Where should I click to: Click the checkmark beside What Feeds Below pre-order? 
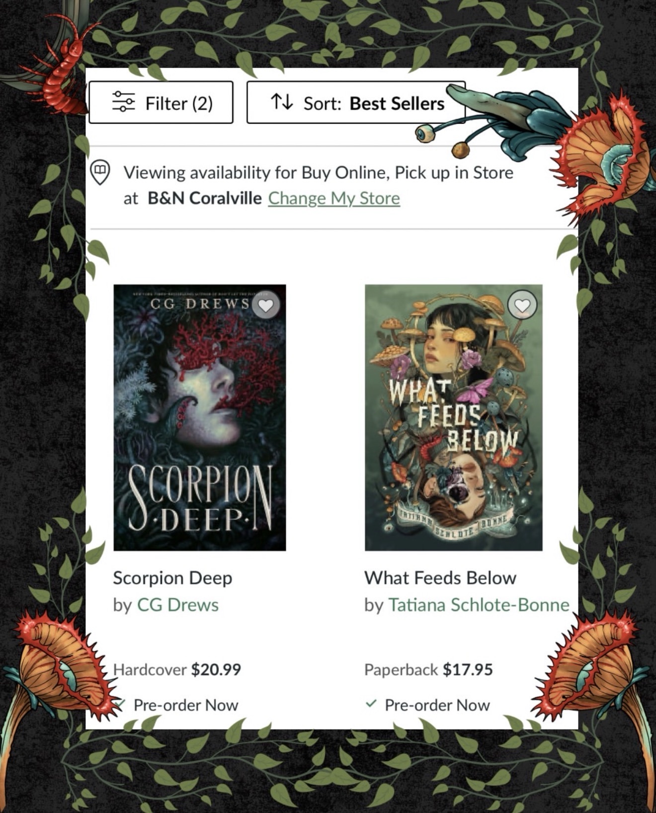coord(371,704)
